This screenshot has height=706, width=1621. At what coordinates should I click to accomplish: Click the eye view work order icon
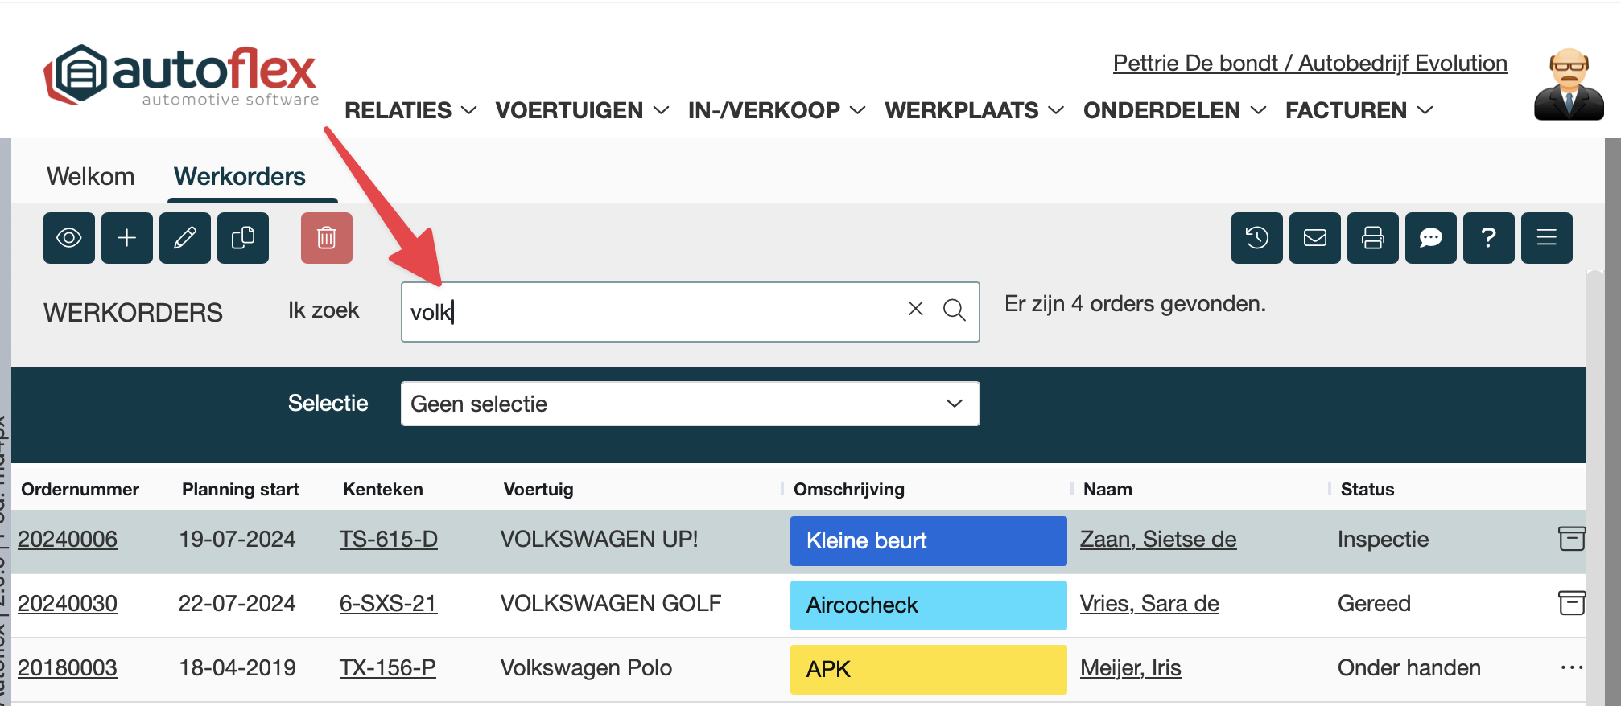[x=69, y=238]
